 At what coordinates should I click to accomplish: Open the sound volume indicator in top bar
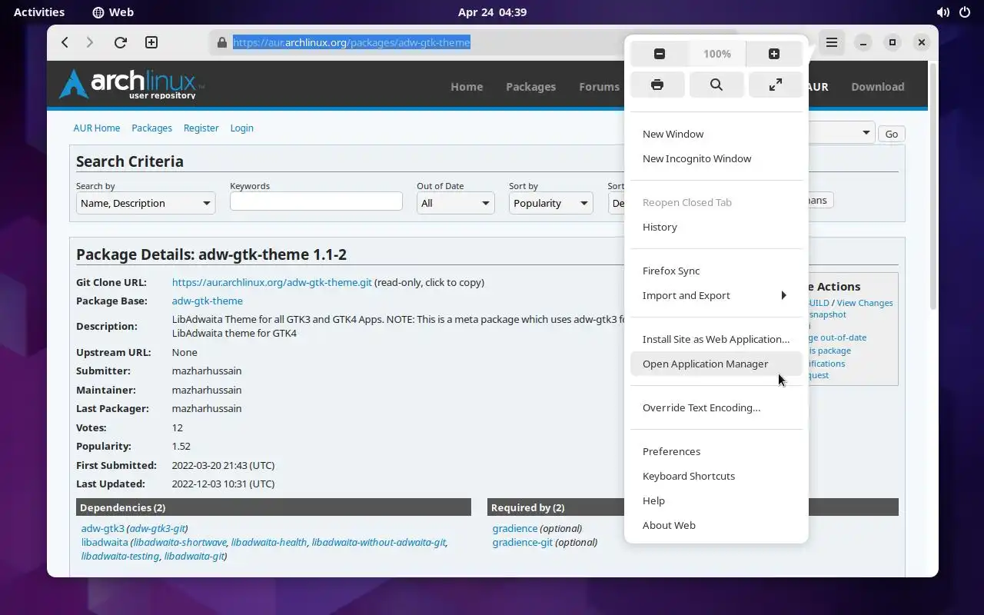(x=943, y=12)
